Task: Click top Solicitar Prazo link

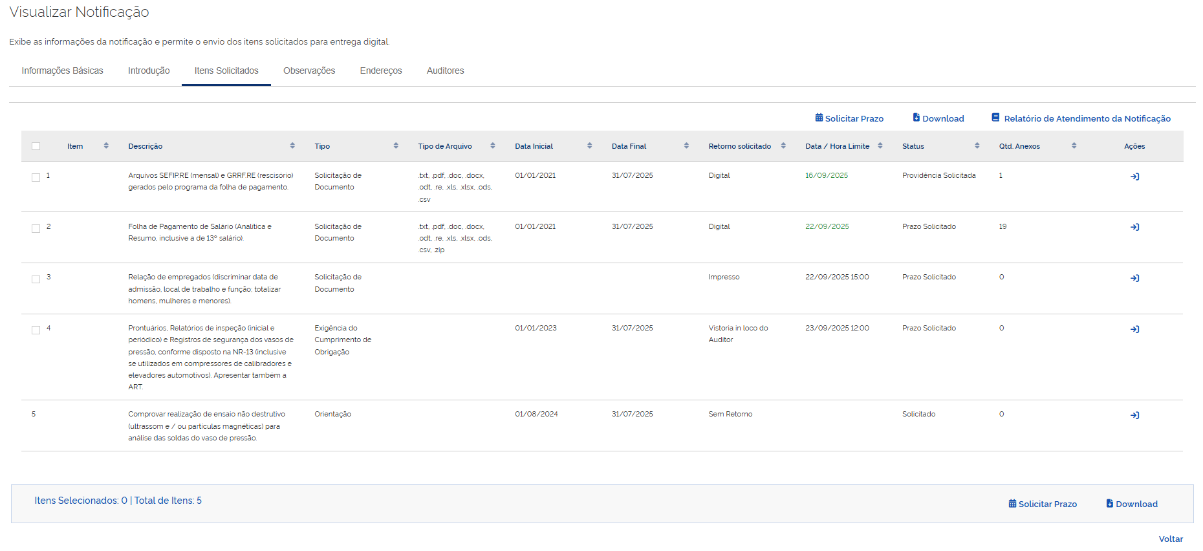Action: (849, 118)
